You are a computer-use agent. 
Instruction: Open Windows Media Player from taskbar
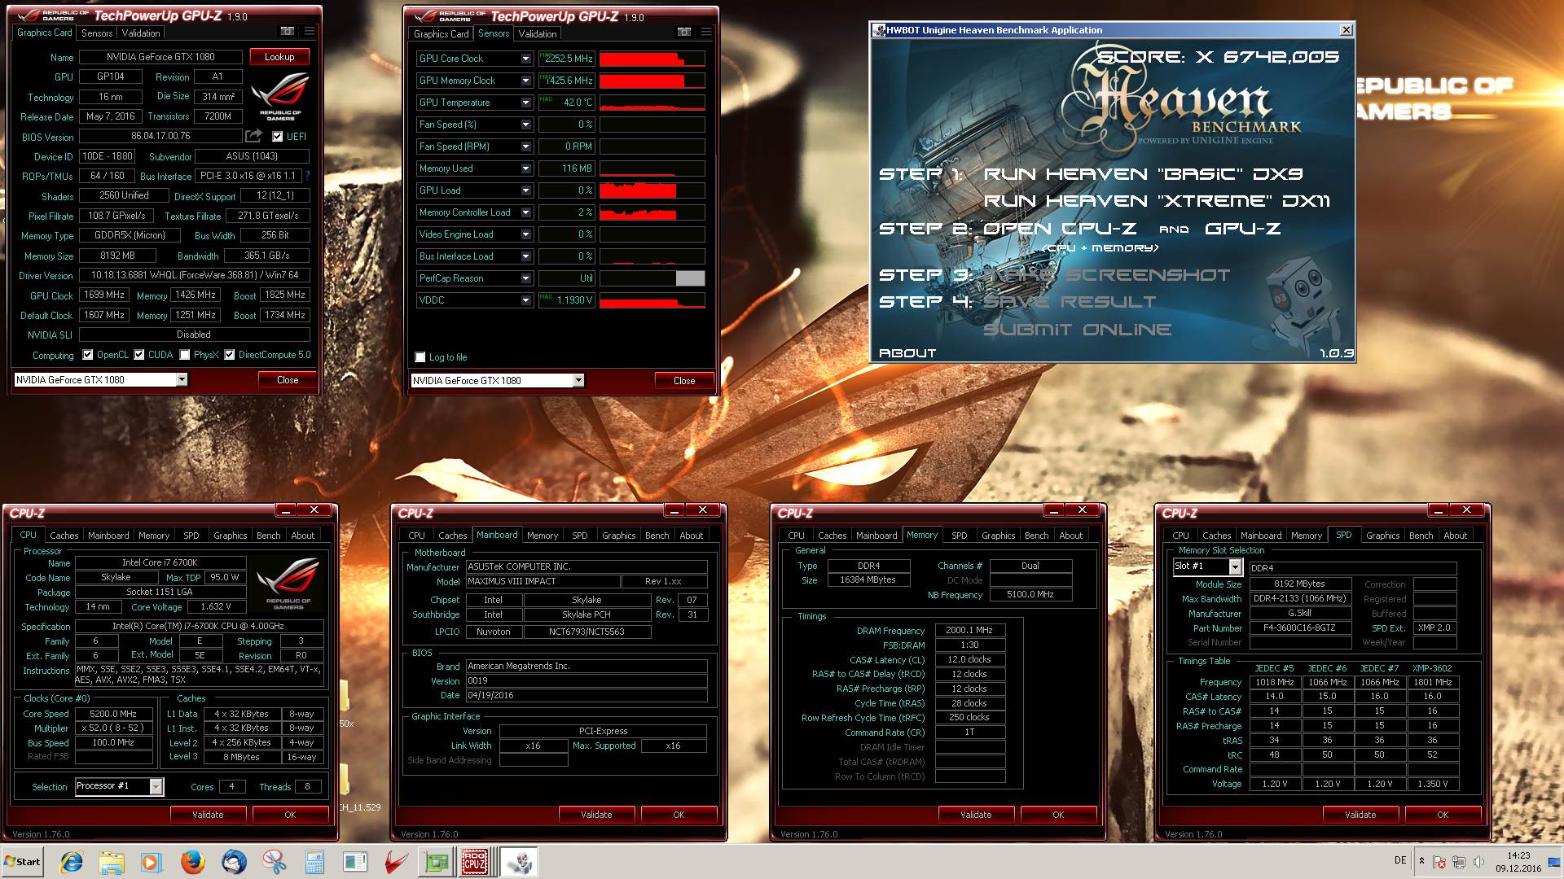pyautogui.click(x=151, y=862)
